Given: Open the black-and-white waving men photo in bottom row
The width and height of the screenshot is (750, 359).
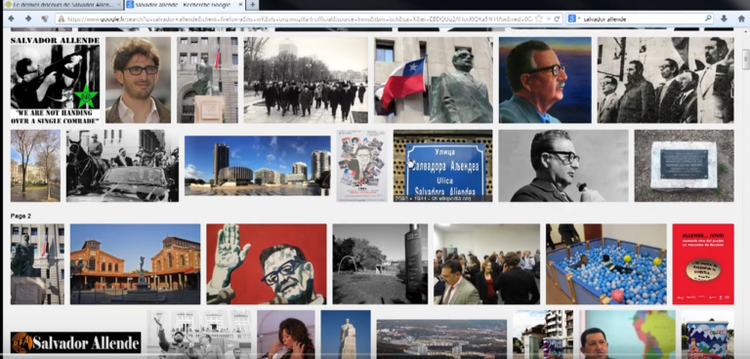Looking at the screenshot, I should (198, 335).
